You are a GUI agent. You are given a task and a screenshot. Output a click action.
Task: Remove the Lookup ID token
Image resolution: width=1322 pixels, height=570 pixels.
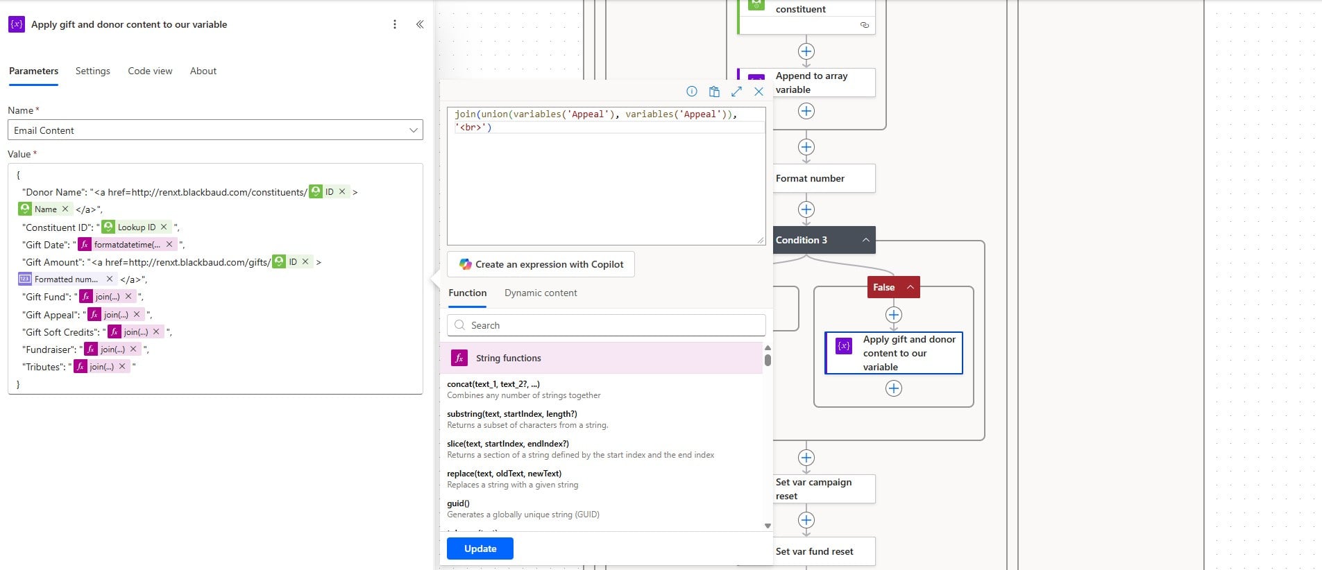click(164, 227)
